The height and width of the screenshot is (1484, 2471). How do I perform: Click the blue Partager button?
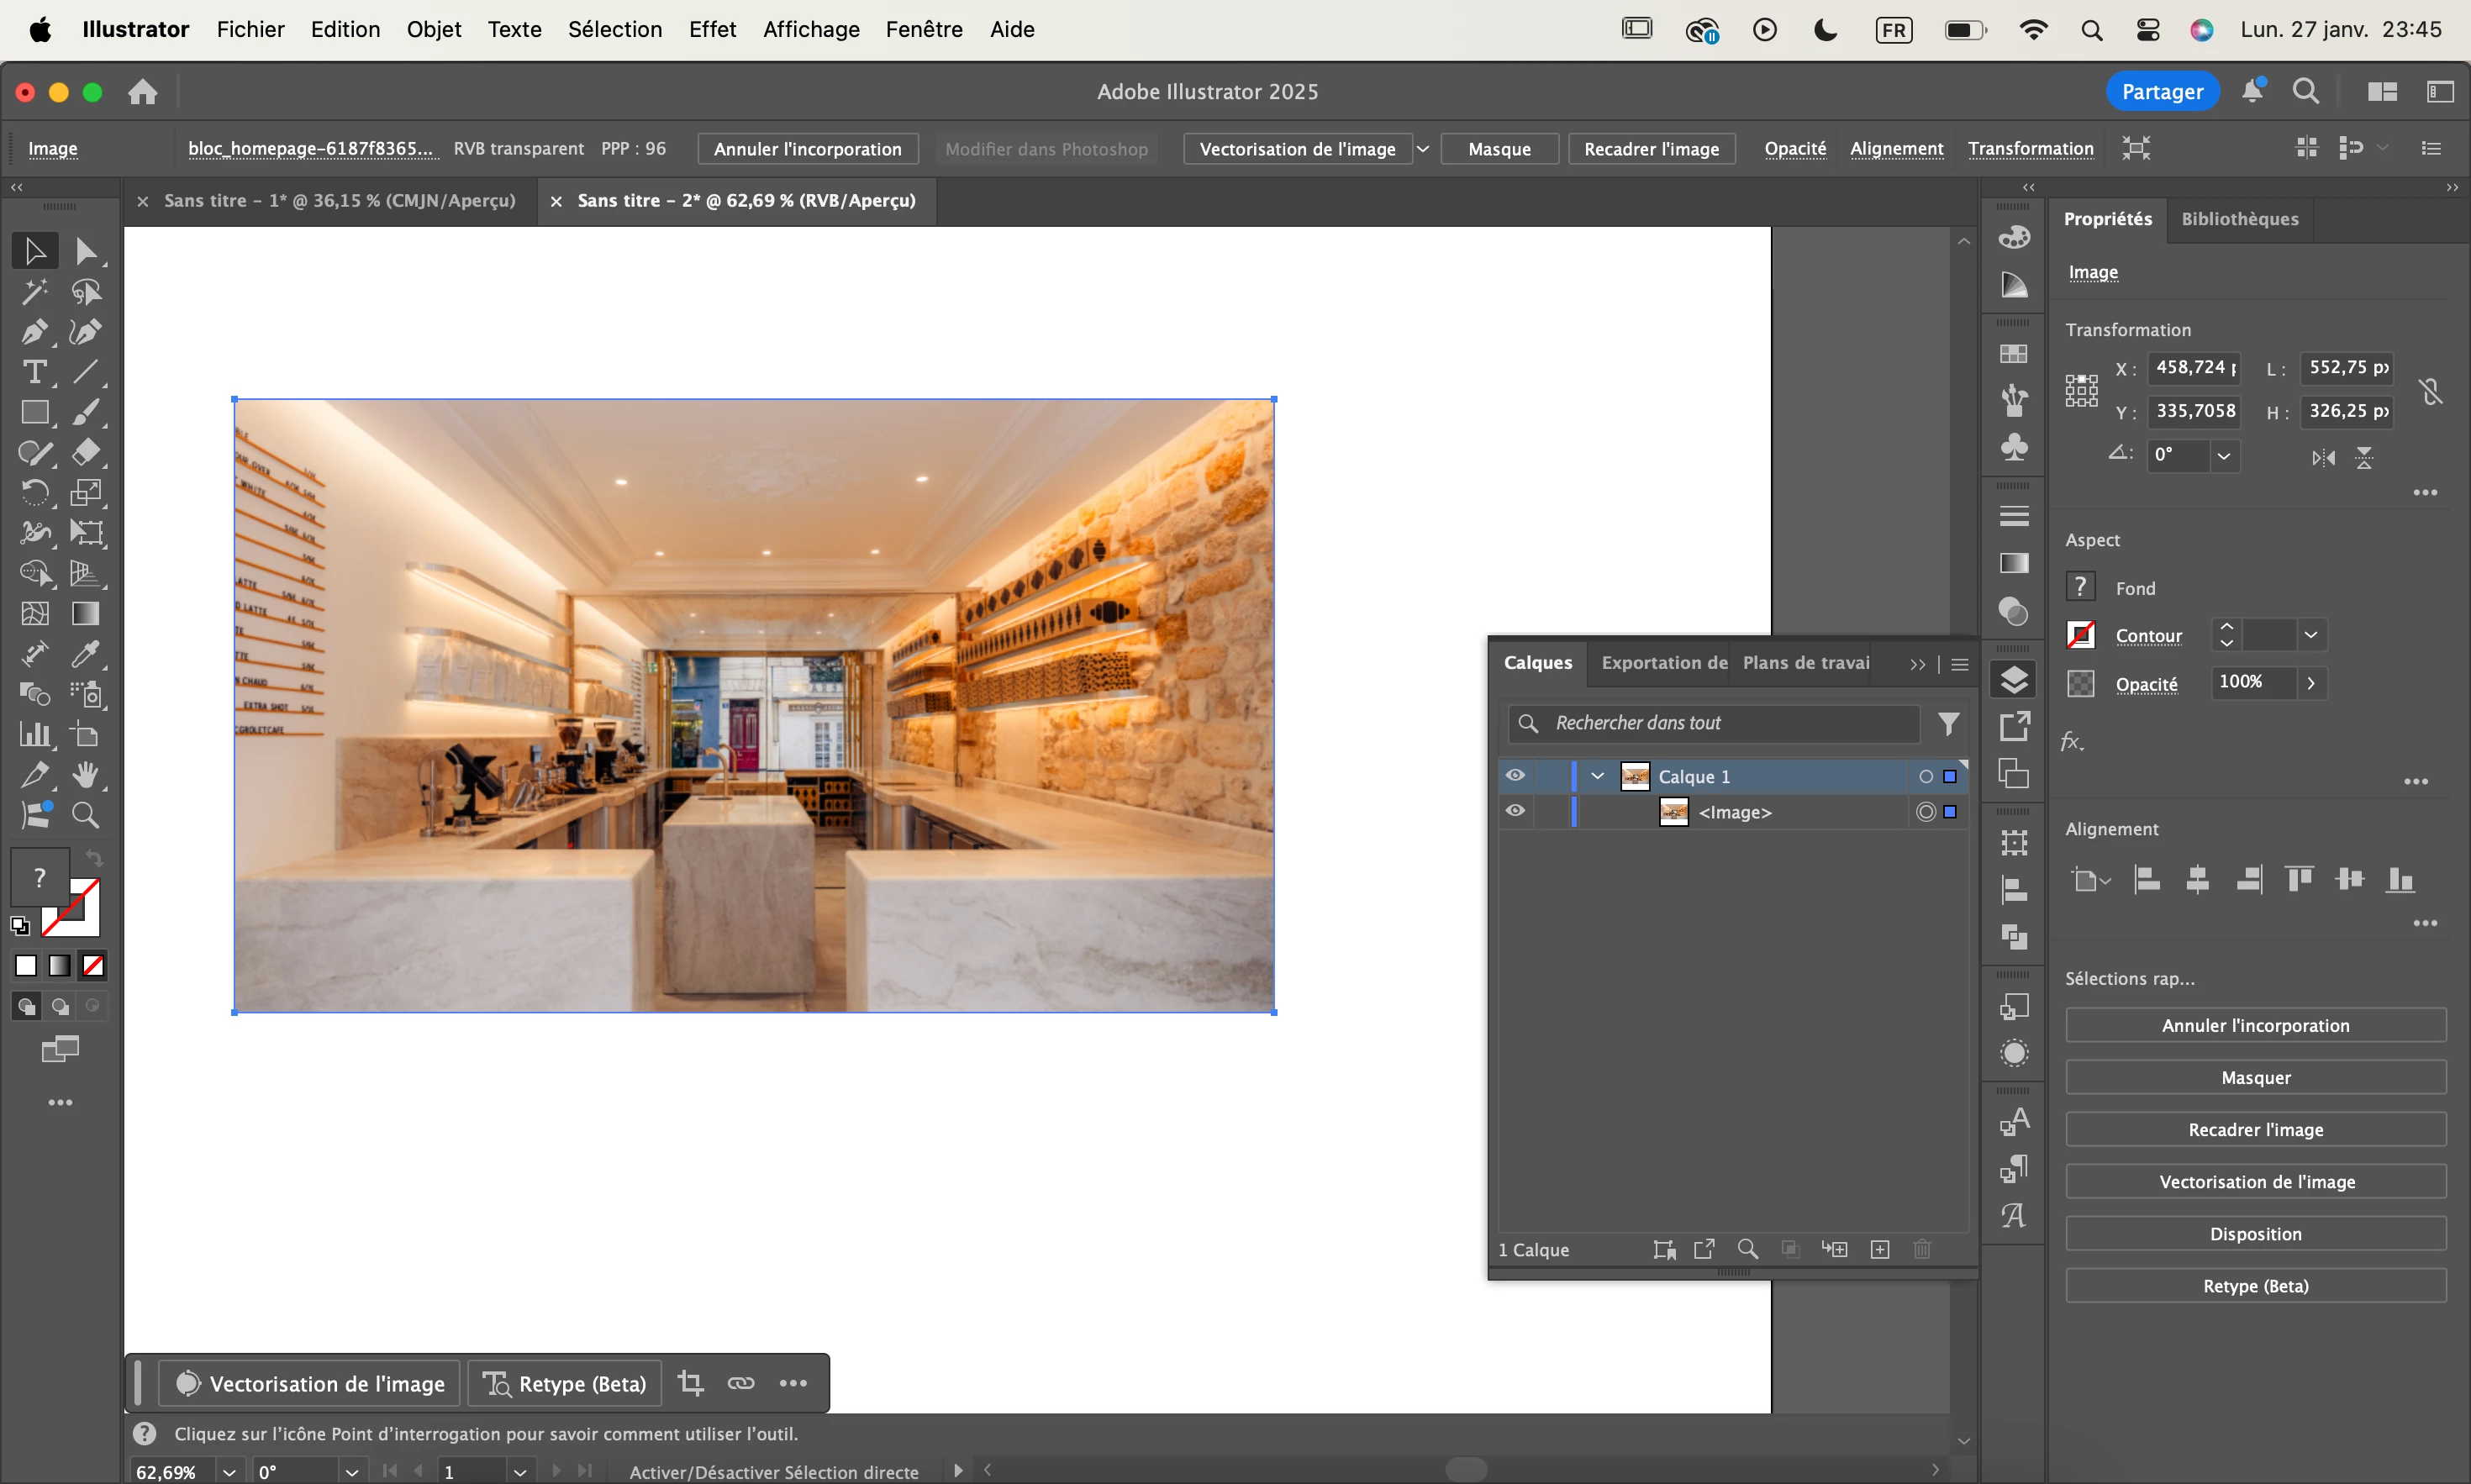click(x=2162, y=92)
